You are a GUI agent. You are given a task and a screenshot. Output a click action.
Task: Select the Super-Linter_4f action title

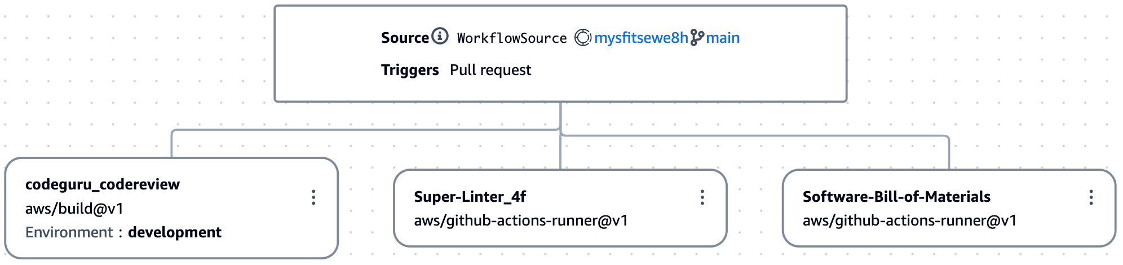[x=470, y=197]
